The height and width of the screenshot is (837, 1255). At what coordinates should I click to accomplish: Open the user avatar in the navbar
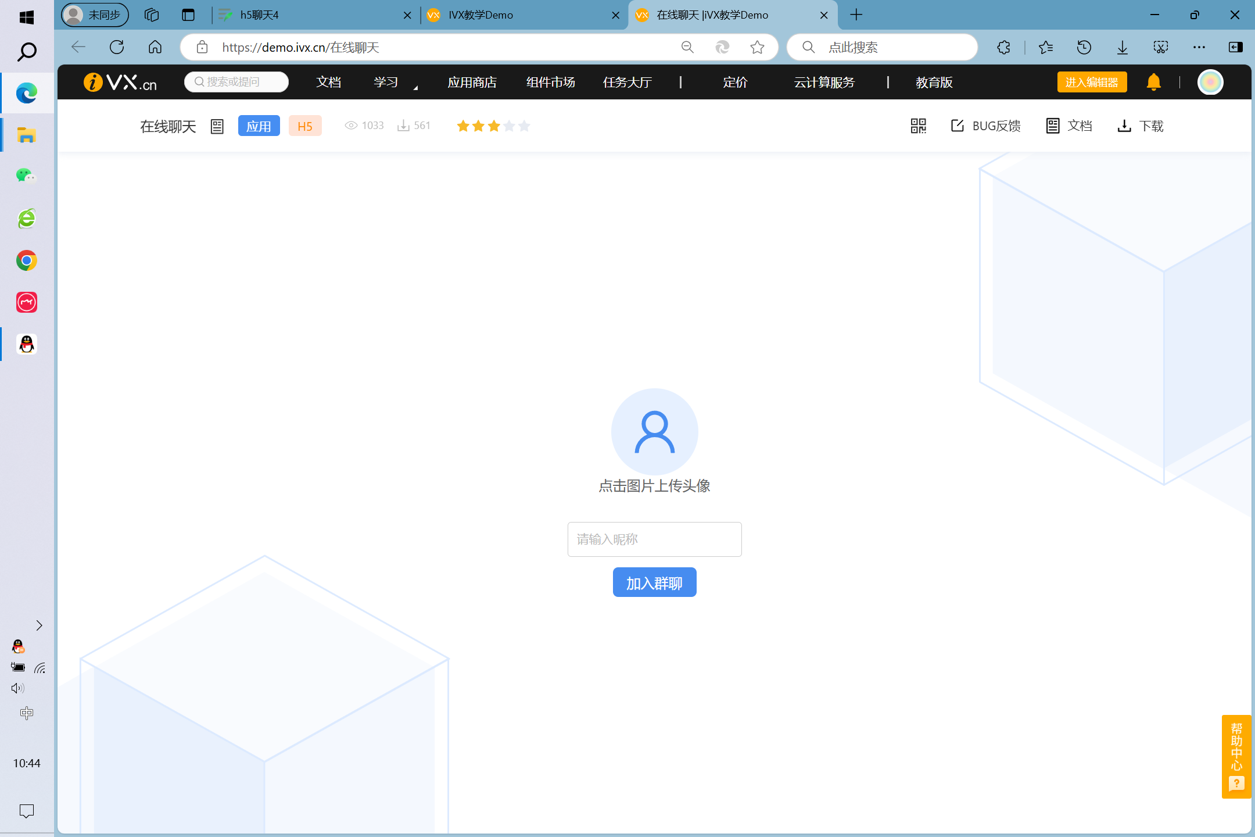[x=1210, y=82]
